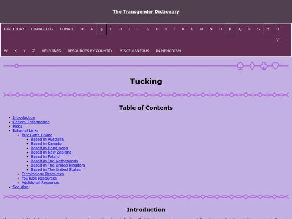
Task: Follow the Based in Canada link
Action: click(46, 143)
